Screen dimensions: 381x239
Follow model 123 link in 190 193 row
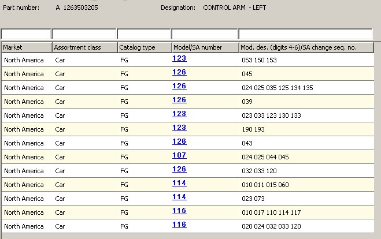point(179,128)
